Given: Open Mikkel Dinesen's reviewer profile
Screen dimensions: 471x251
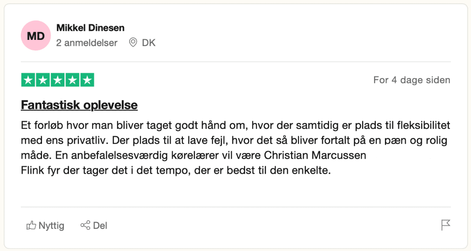Looking at the screenshot, I should pos(90,28).
